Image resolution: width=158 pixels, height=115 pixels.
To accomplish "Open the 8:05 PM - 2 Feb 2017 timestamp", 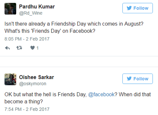I will [27, 39].
